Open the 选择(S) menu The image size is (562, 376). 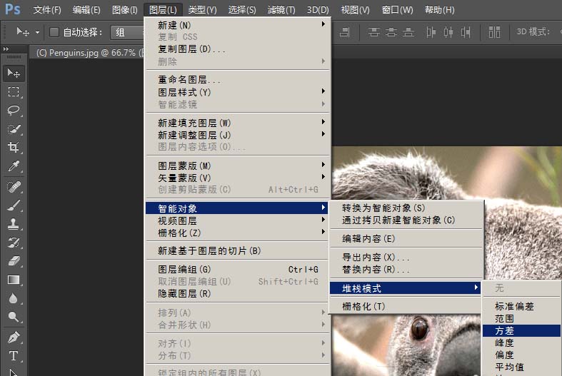tap(242, 10)
